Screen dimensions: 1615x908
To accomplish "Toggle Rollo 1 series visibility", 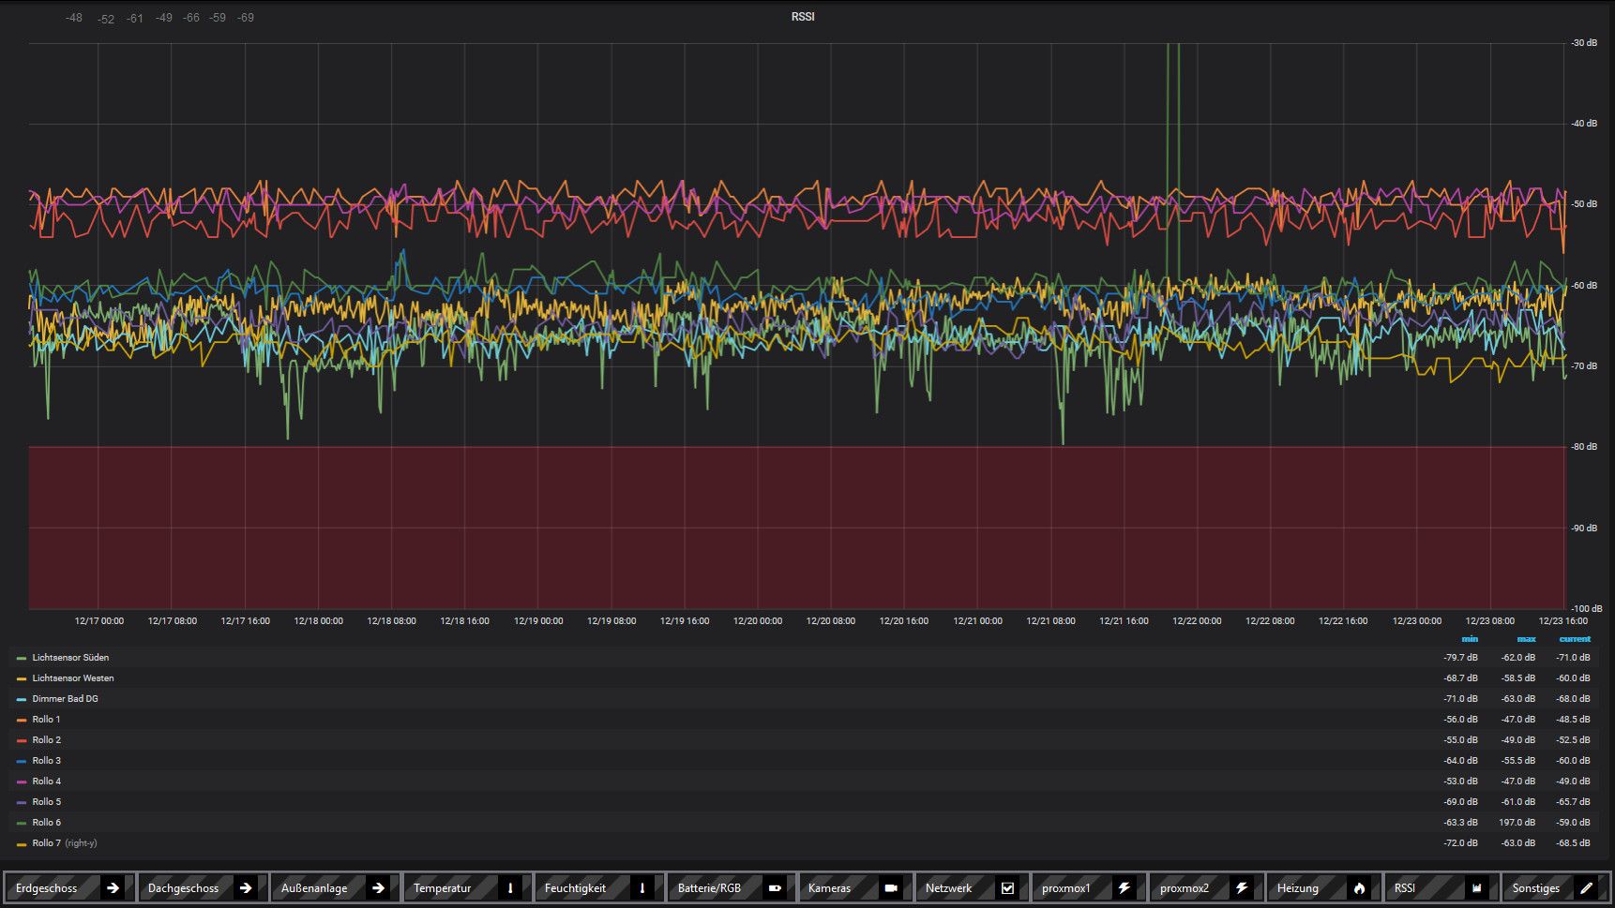I will point(46,720).
